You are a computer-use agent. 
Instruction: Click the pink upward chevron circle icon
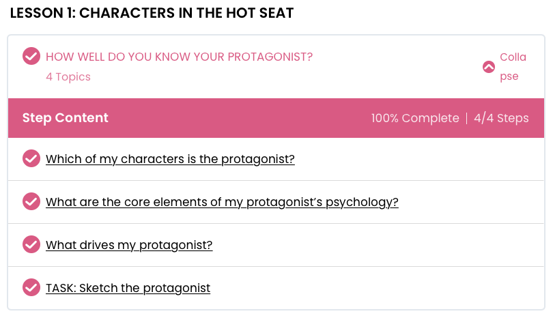488,67
